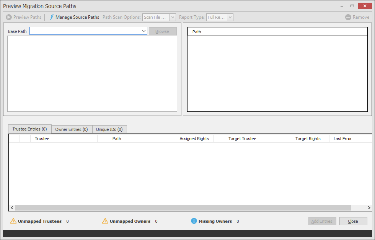This screenshot has height=240, width=375.
Task: Click the Report Type label
Action: click(192, 17)
